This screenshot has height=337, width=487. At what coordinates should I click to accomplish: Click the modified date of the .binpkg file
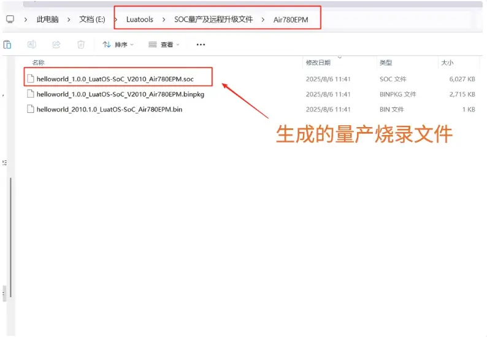coord(328,94)
